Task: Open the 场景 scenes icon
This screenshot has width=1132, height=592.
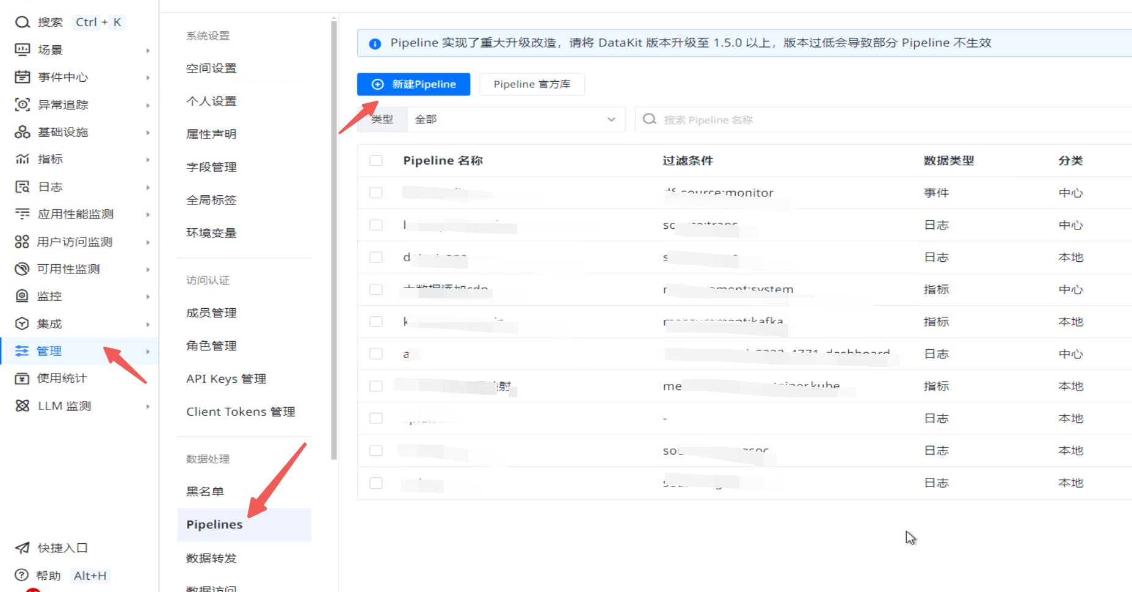Action: click(23, 50)
